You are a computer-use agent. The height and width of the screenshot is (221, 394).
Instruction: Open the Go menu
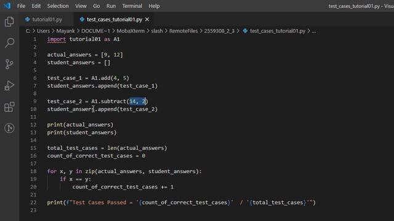click(96, 6)
